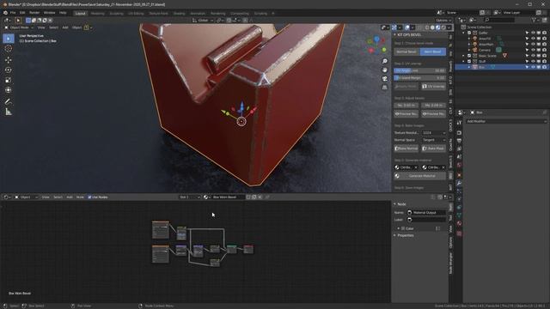Open the Object Mode dropdown

(x=19, y=27)
